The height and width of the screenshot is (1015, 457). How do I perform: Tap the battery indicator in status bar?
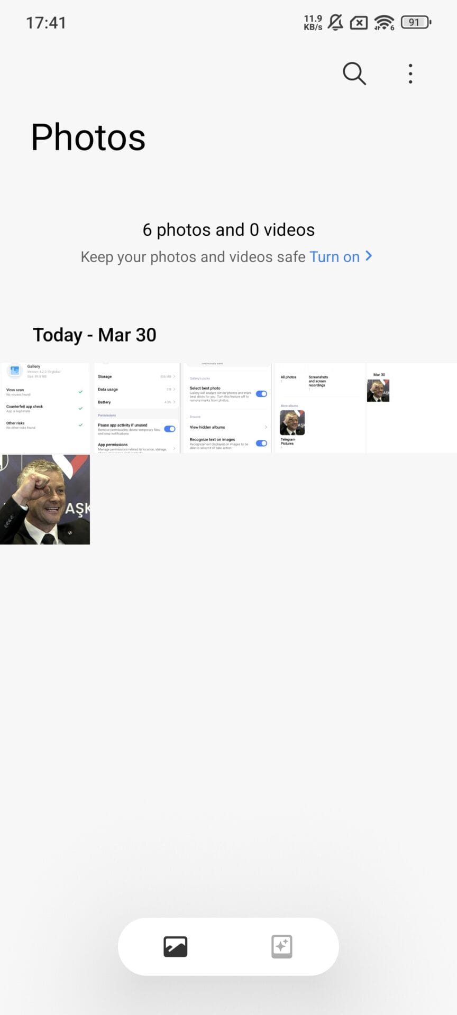tap(416, 22)
